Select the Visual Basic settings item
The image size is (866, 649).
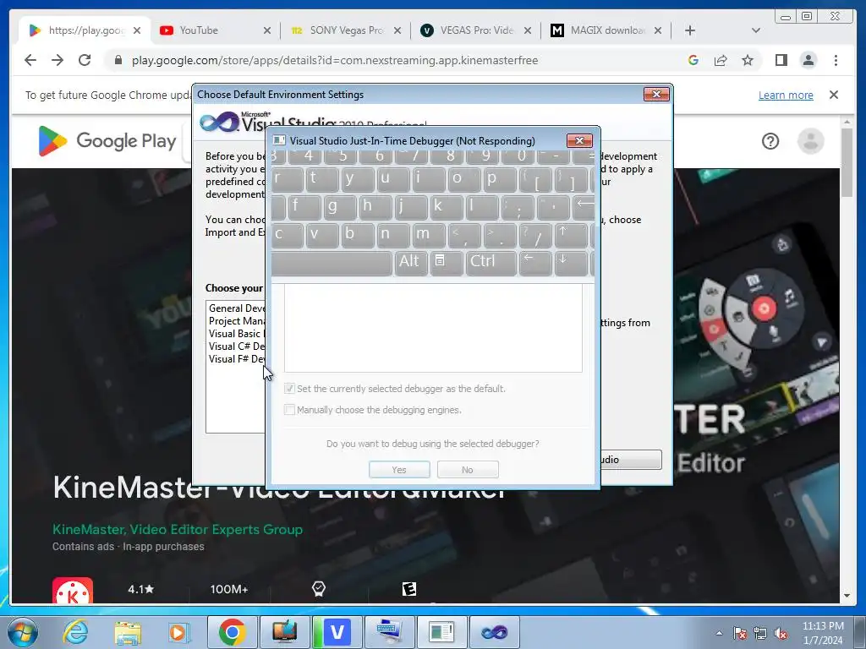[x=237, y=334]
